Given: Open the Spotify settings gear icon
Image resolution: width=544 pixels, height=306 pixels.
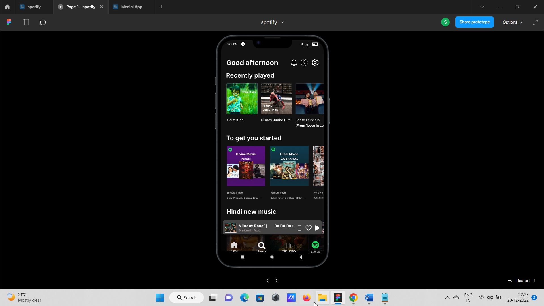Looking at the screenshot, I should click(x=315, y=63).
